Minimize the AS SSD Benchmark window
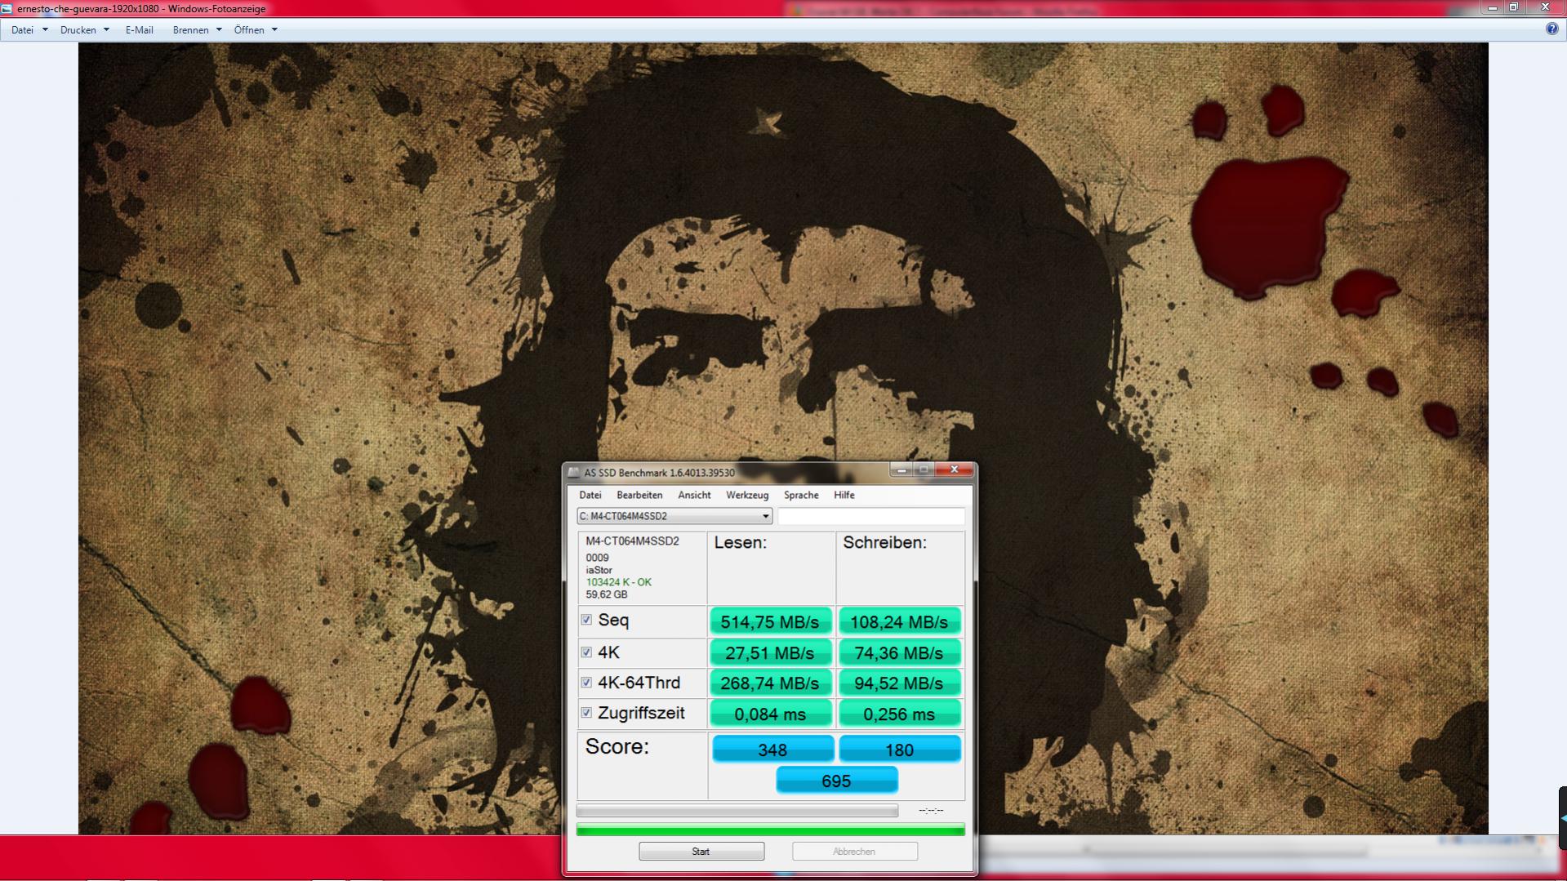This screenshot has height=881, width=1567. [901, 469]
